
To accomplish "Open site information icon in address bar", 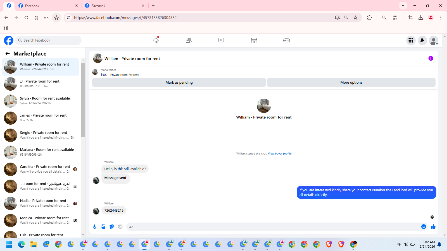I will tap(68, 18).
